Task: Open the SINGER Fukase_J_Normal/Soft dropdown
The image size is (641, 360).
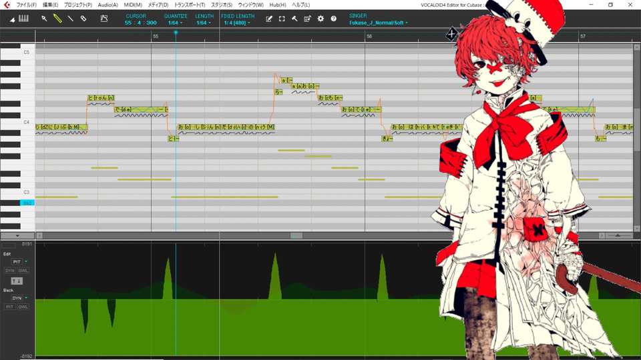Action: (x=379, y=23)
